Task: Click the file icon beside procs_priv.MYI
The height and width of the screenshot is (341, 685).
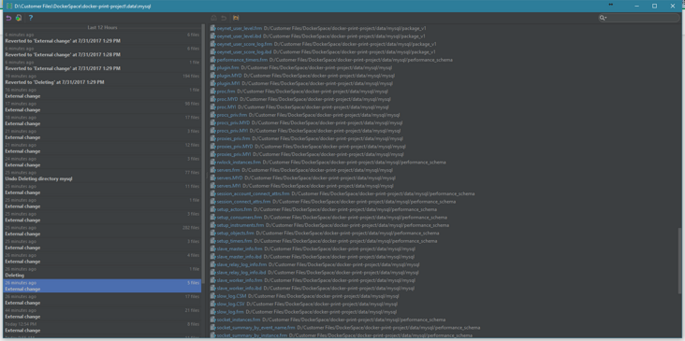Action: [x=213, y=131]
